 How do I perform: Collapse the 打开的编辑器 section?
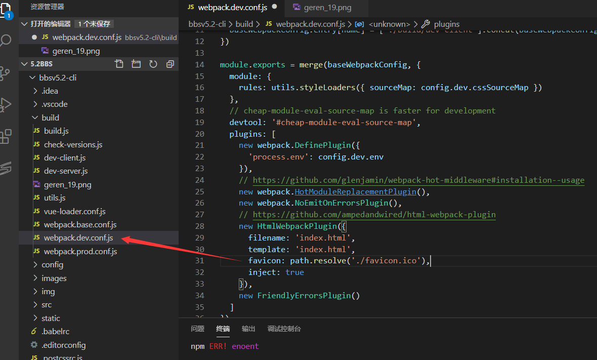tap(50, 24)
